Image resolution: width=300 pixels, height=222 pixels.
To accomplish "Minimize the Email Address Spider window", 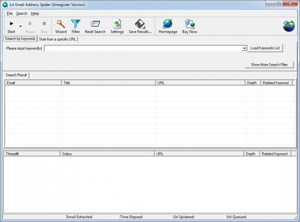I will point(270,4).
